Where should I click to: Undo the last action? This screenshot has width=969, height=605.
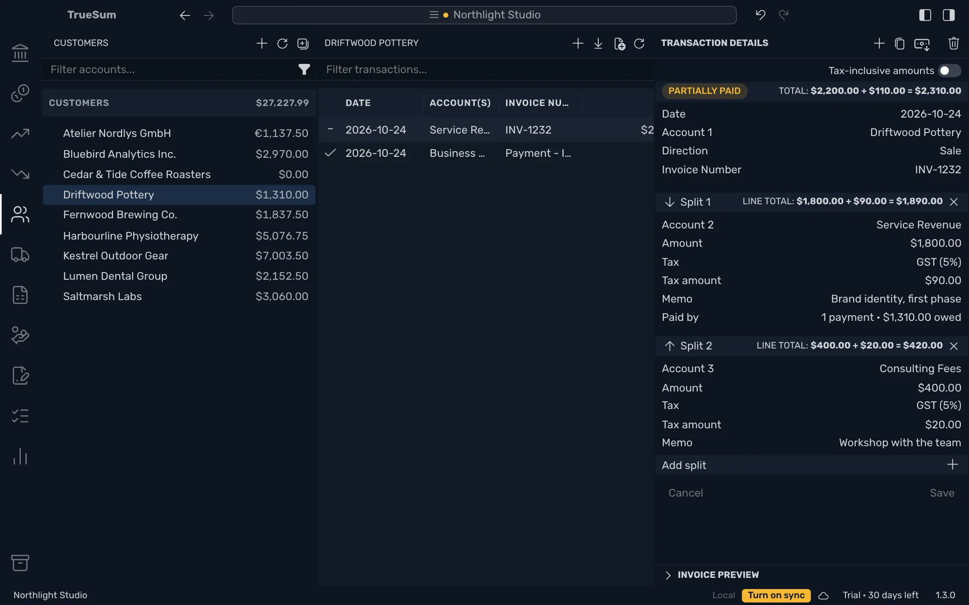tap(760, 15)
